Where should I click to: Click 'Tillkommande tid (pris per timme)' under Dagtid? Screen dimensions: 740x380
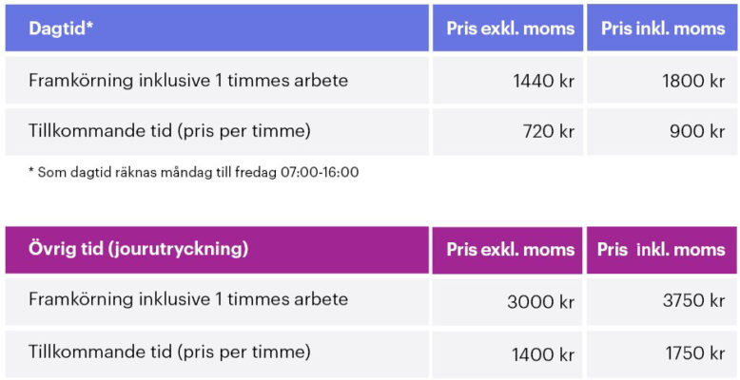coord(169,131)
